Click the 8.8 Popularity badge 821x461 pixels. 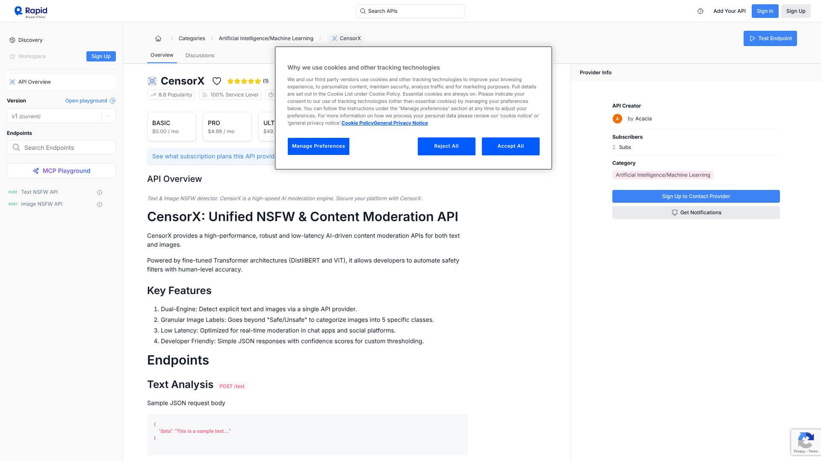click(x=171, y=95)
